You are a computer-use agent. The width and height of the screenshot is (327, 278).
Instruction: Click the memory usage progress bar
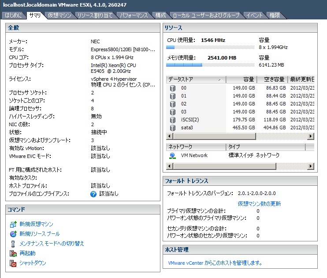pos(210,65)
